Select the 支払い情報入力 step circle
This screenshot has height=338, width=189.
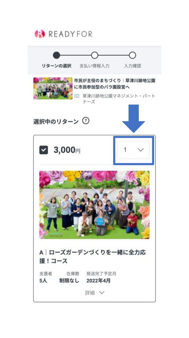94,55
